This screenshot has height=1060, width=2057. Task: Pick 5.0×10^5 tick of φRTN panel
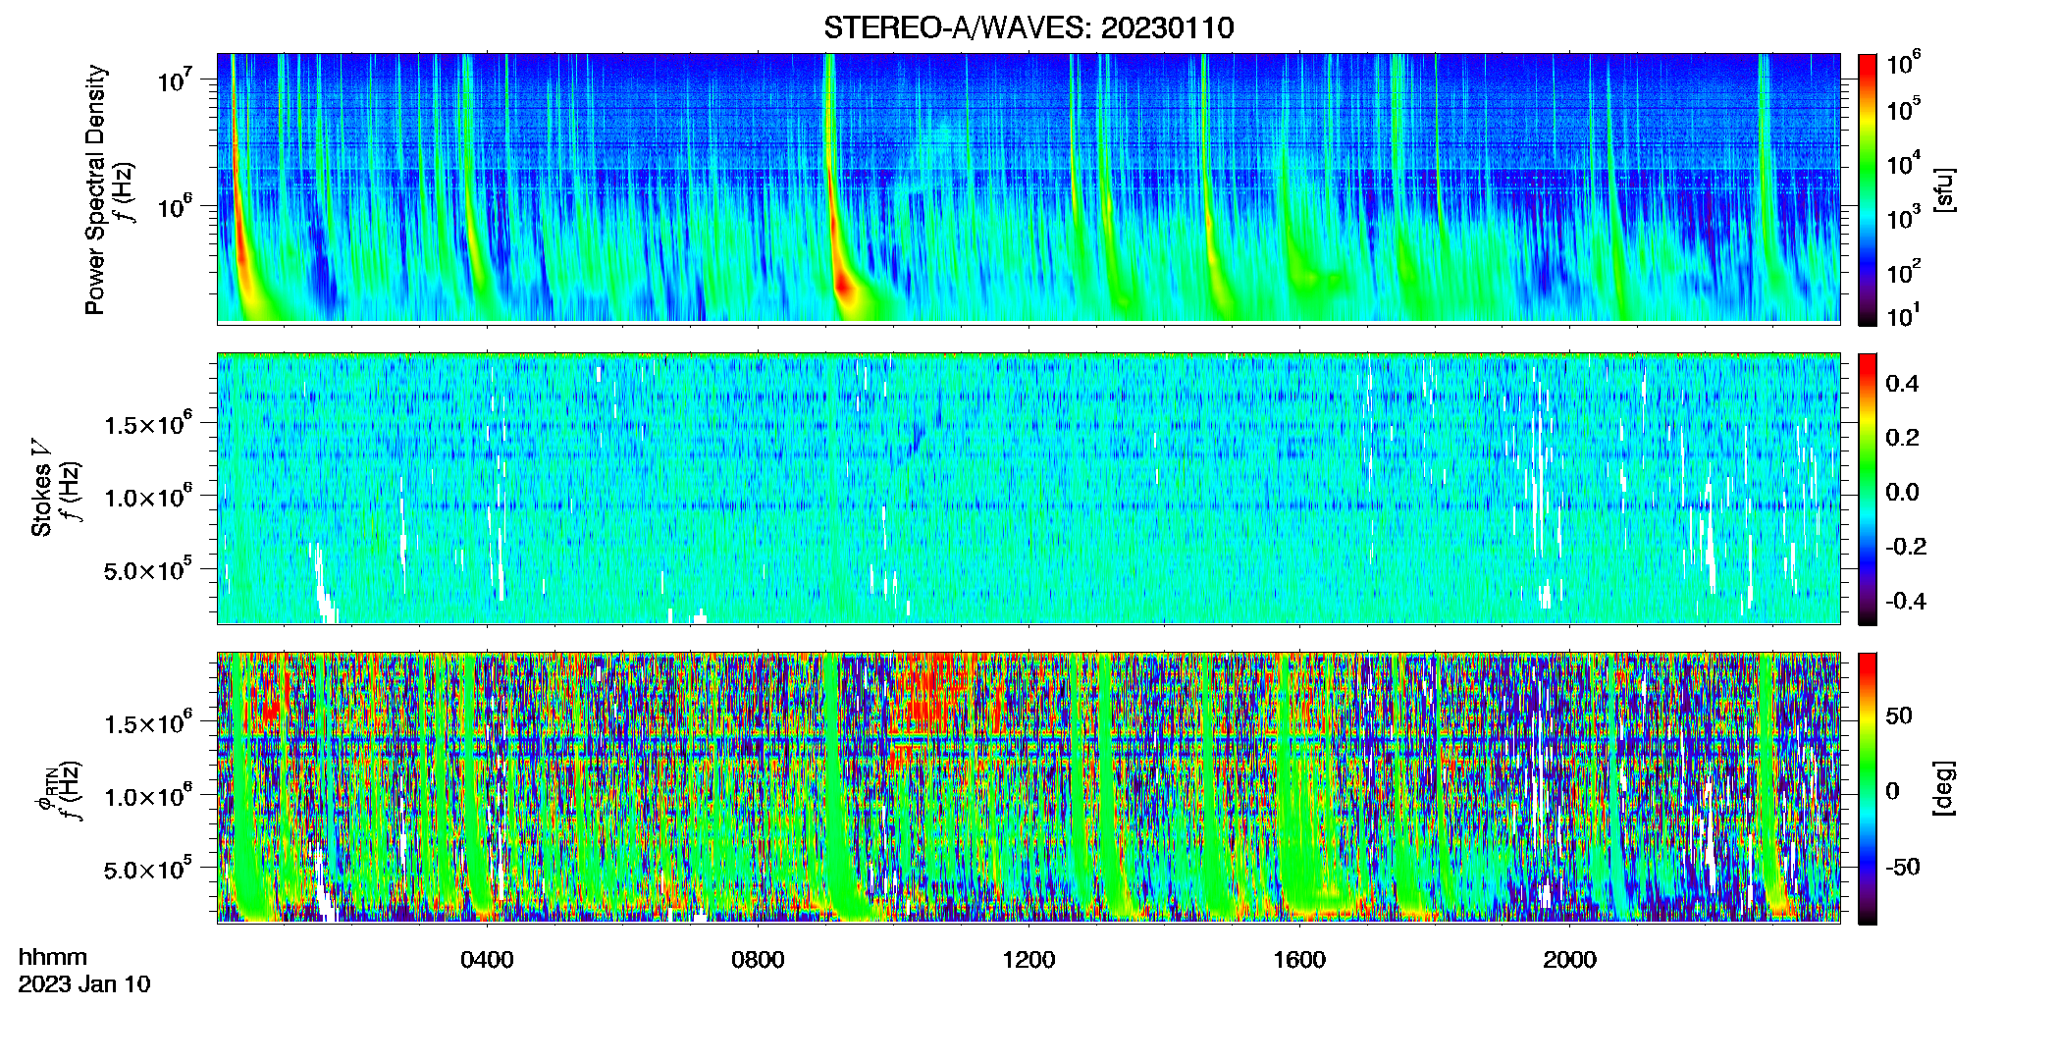pos(148,869)
